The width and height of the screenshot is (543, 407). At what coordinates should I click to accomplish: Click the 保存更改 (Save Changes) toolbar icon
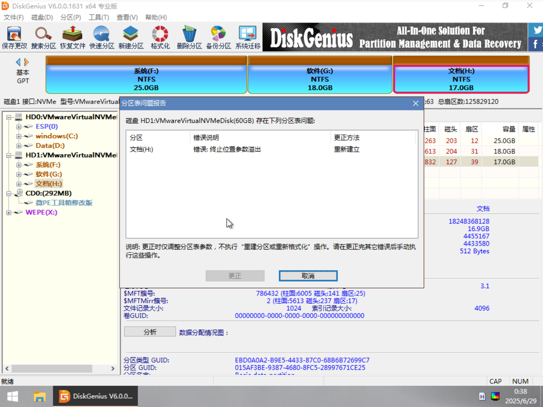point(14,37)
